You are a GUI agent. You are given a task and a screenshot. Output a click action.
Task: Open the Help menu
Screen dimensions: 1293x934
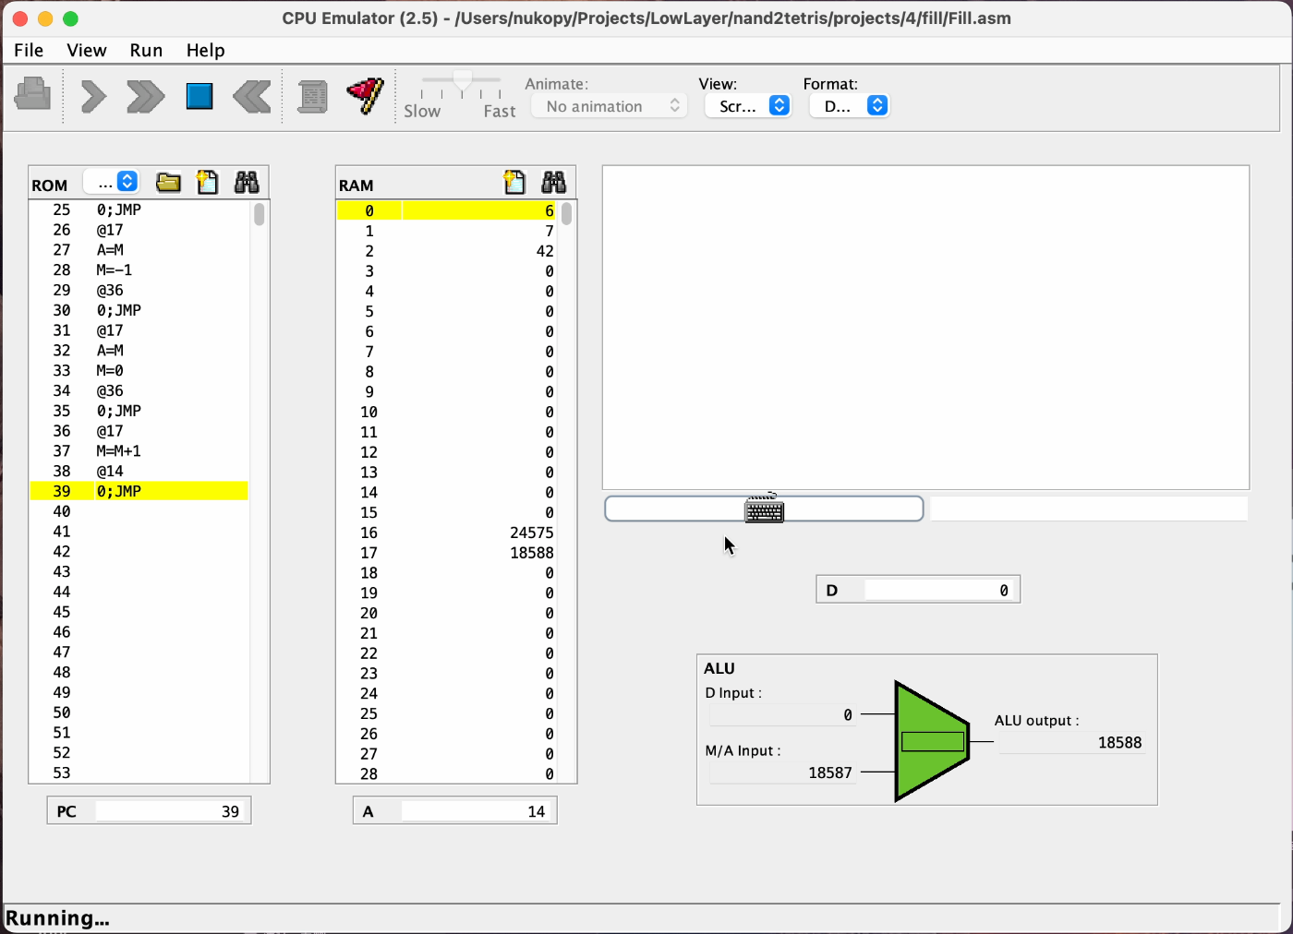click(x=205, y=50)
